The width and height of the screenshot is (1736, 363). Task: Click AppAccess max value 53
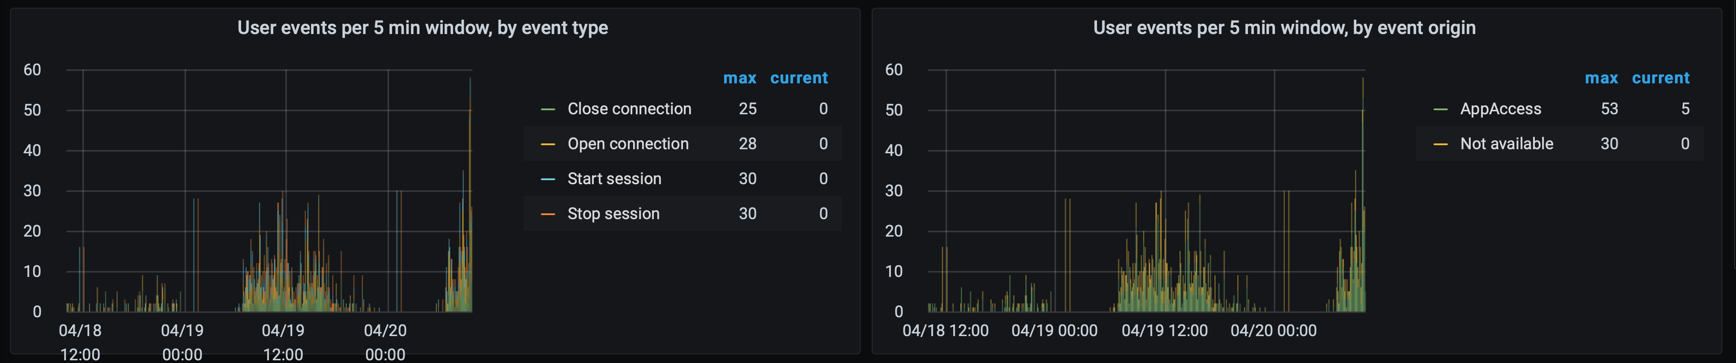tap(1609, 108)
